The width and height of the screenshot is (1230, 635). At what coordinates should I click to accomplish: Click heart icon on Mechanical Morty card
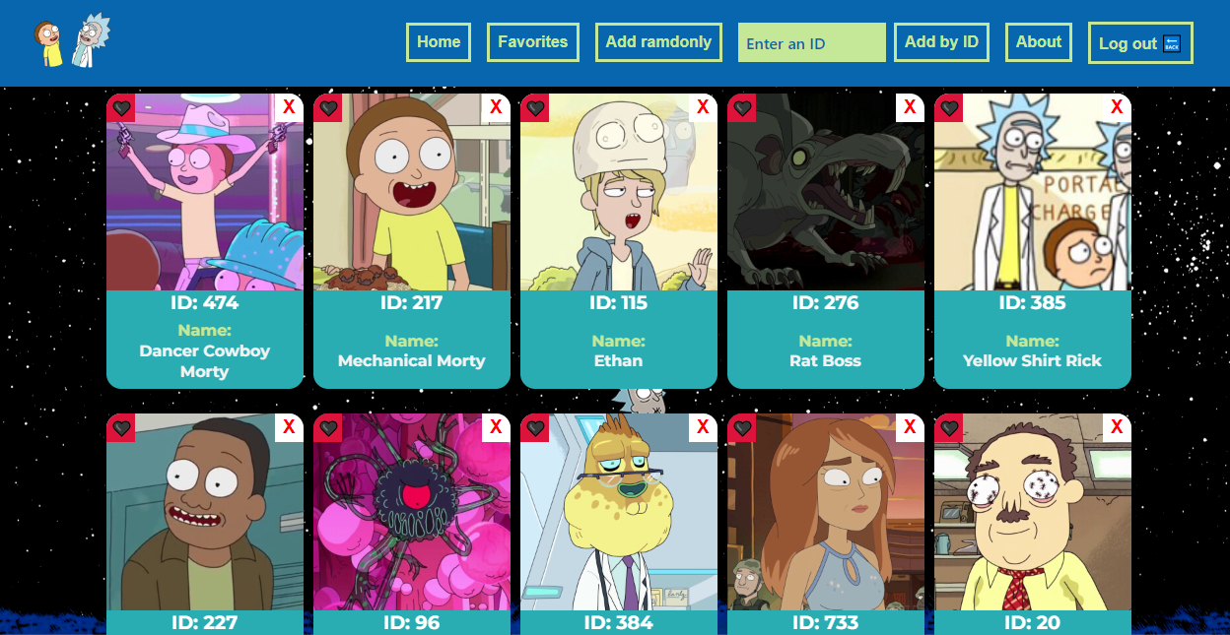click(x=328, y=107)
